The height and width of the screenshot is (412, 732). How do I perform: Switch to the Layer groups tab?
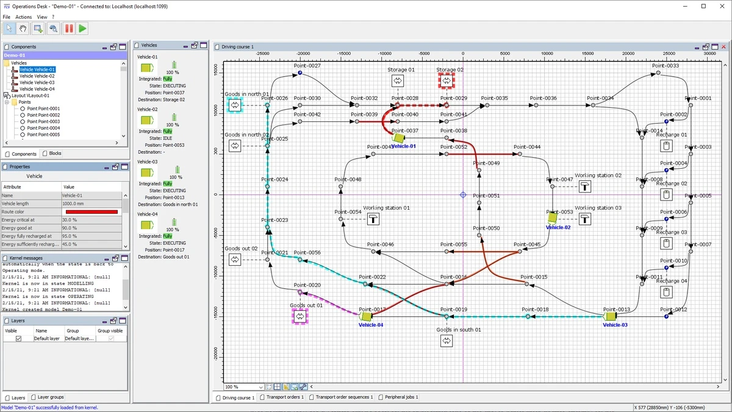[48, 397]
